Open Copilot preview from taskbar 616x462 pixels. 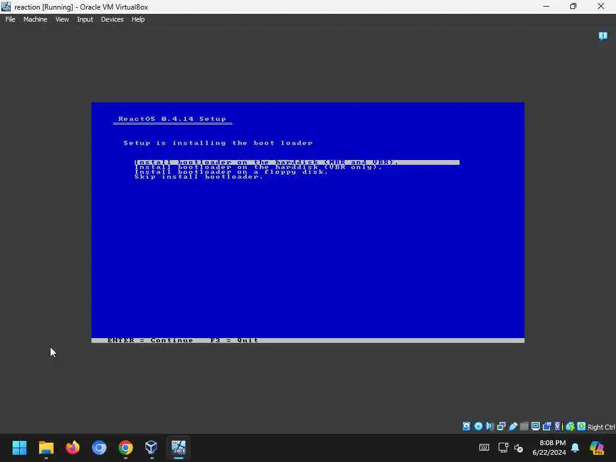(x=597, y=448)
